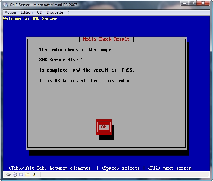Click the 'SME Server disc 1' text
The image size is (213, 181).
(61, 60)
